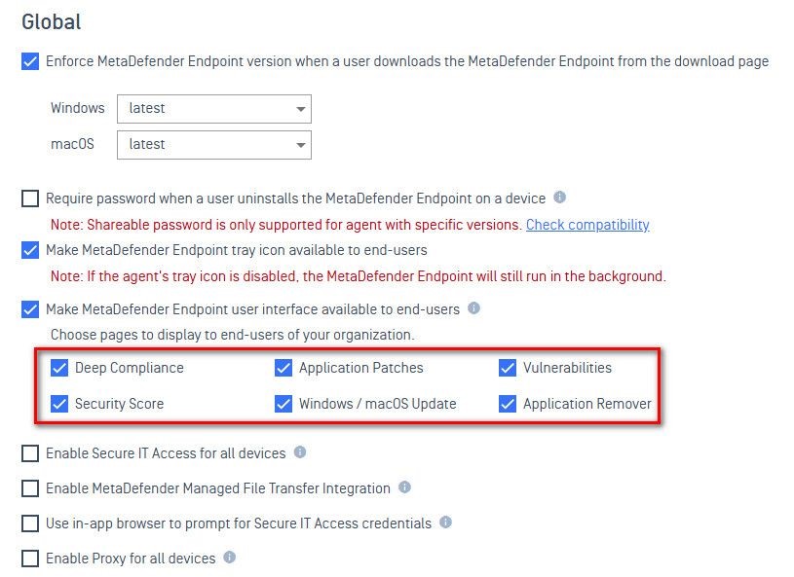Click info icon beside uninstall password option
The width and height of the screenshot is (794, 577).
(559, 198)
